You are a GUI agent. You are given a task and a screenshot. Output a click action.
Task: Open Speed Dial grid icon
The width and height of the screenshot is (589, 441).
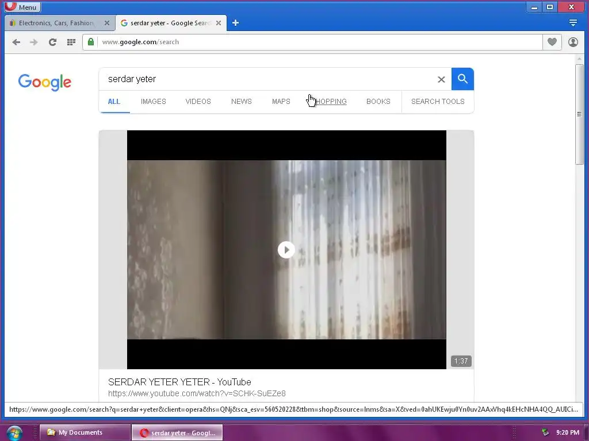point(71,42)
